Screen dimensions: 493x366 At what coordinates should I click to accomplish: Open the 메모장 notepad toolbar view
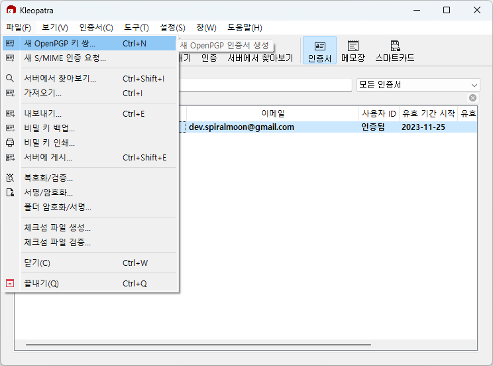(353, 50)
